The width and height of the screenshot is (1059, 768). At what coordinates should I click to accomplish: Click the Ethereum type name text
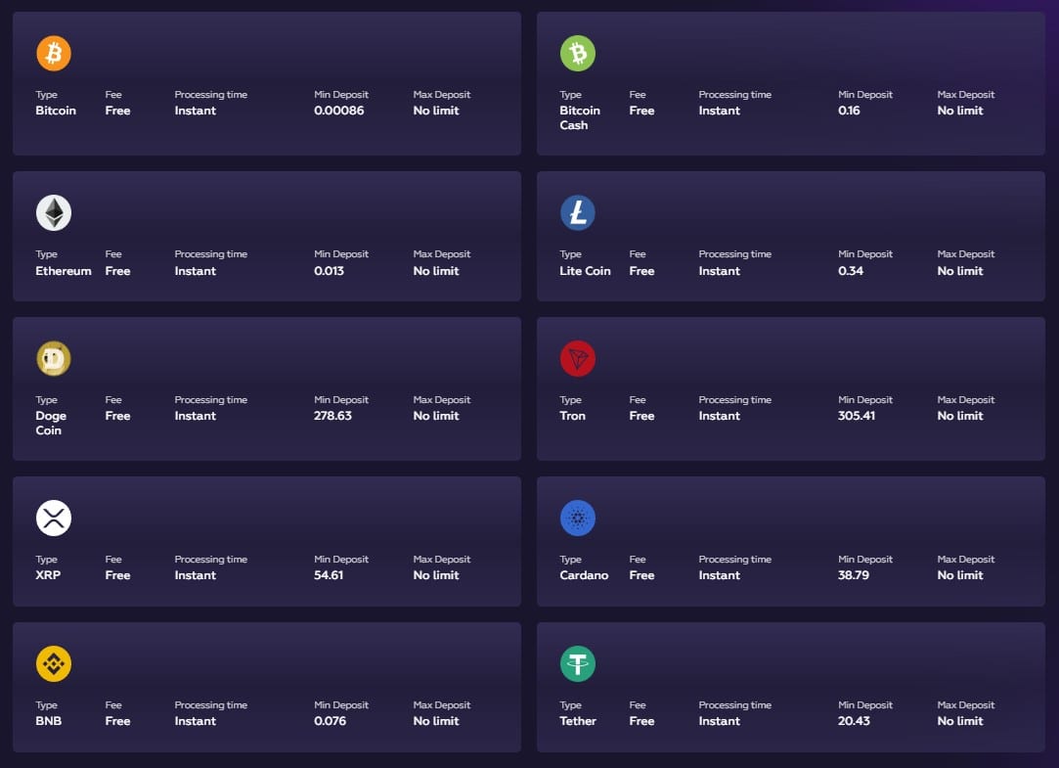tap(64, 271)
